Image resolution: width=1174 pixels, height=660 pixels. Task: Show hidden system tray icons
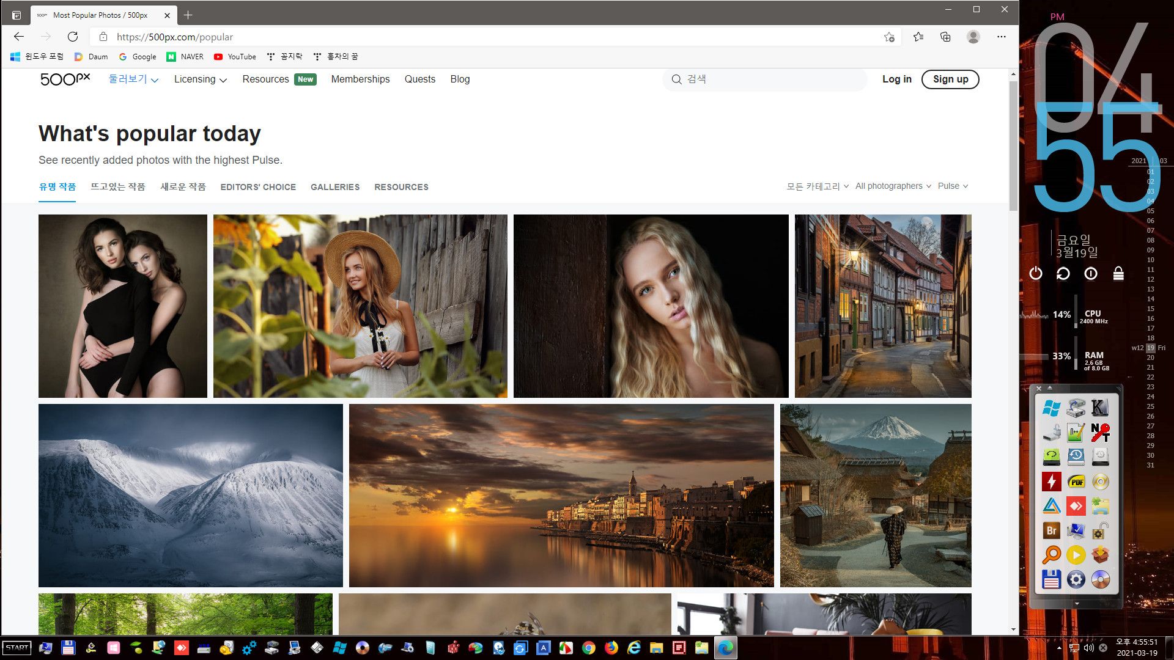coord(1059,648)
